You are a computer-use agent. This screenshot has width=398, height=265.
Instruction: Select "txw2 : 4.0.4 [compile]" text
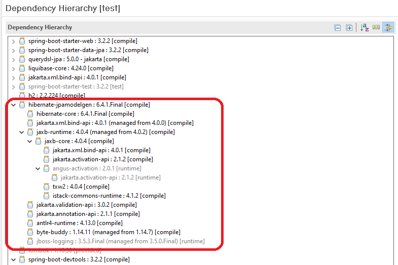81,187
